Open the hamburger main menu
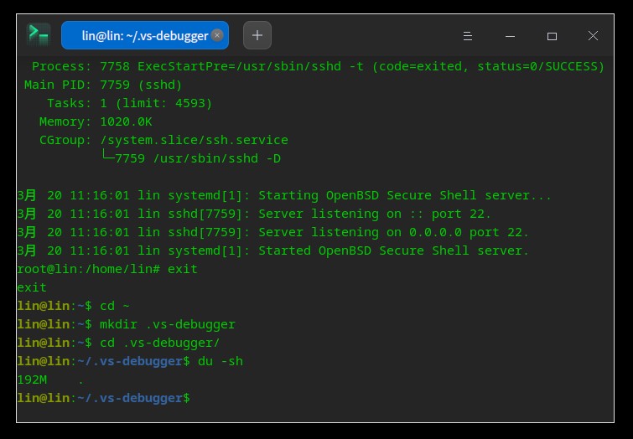633x439 pixels. click(x=468, y=36)
